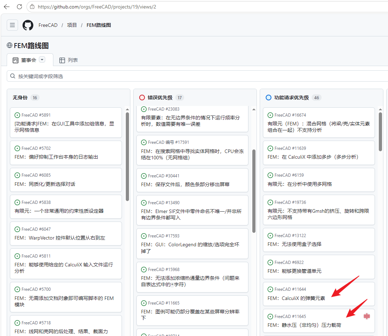Select card FreeCAD #11665
Image resolution: width=388 pixels, height=336 pixels.
[192, 311]
